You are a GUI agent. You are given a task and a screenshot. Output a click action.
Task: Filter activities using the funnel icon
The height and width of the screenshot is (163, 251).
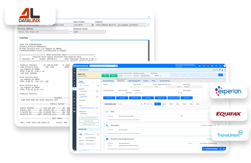pos(145,104)
